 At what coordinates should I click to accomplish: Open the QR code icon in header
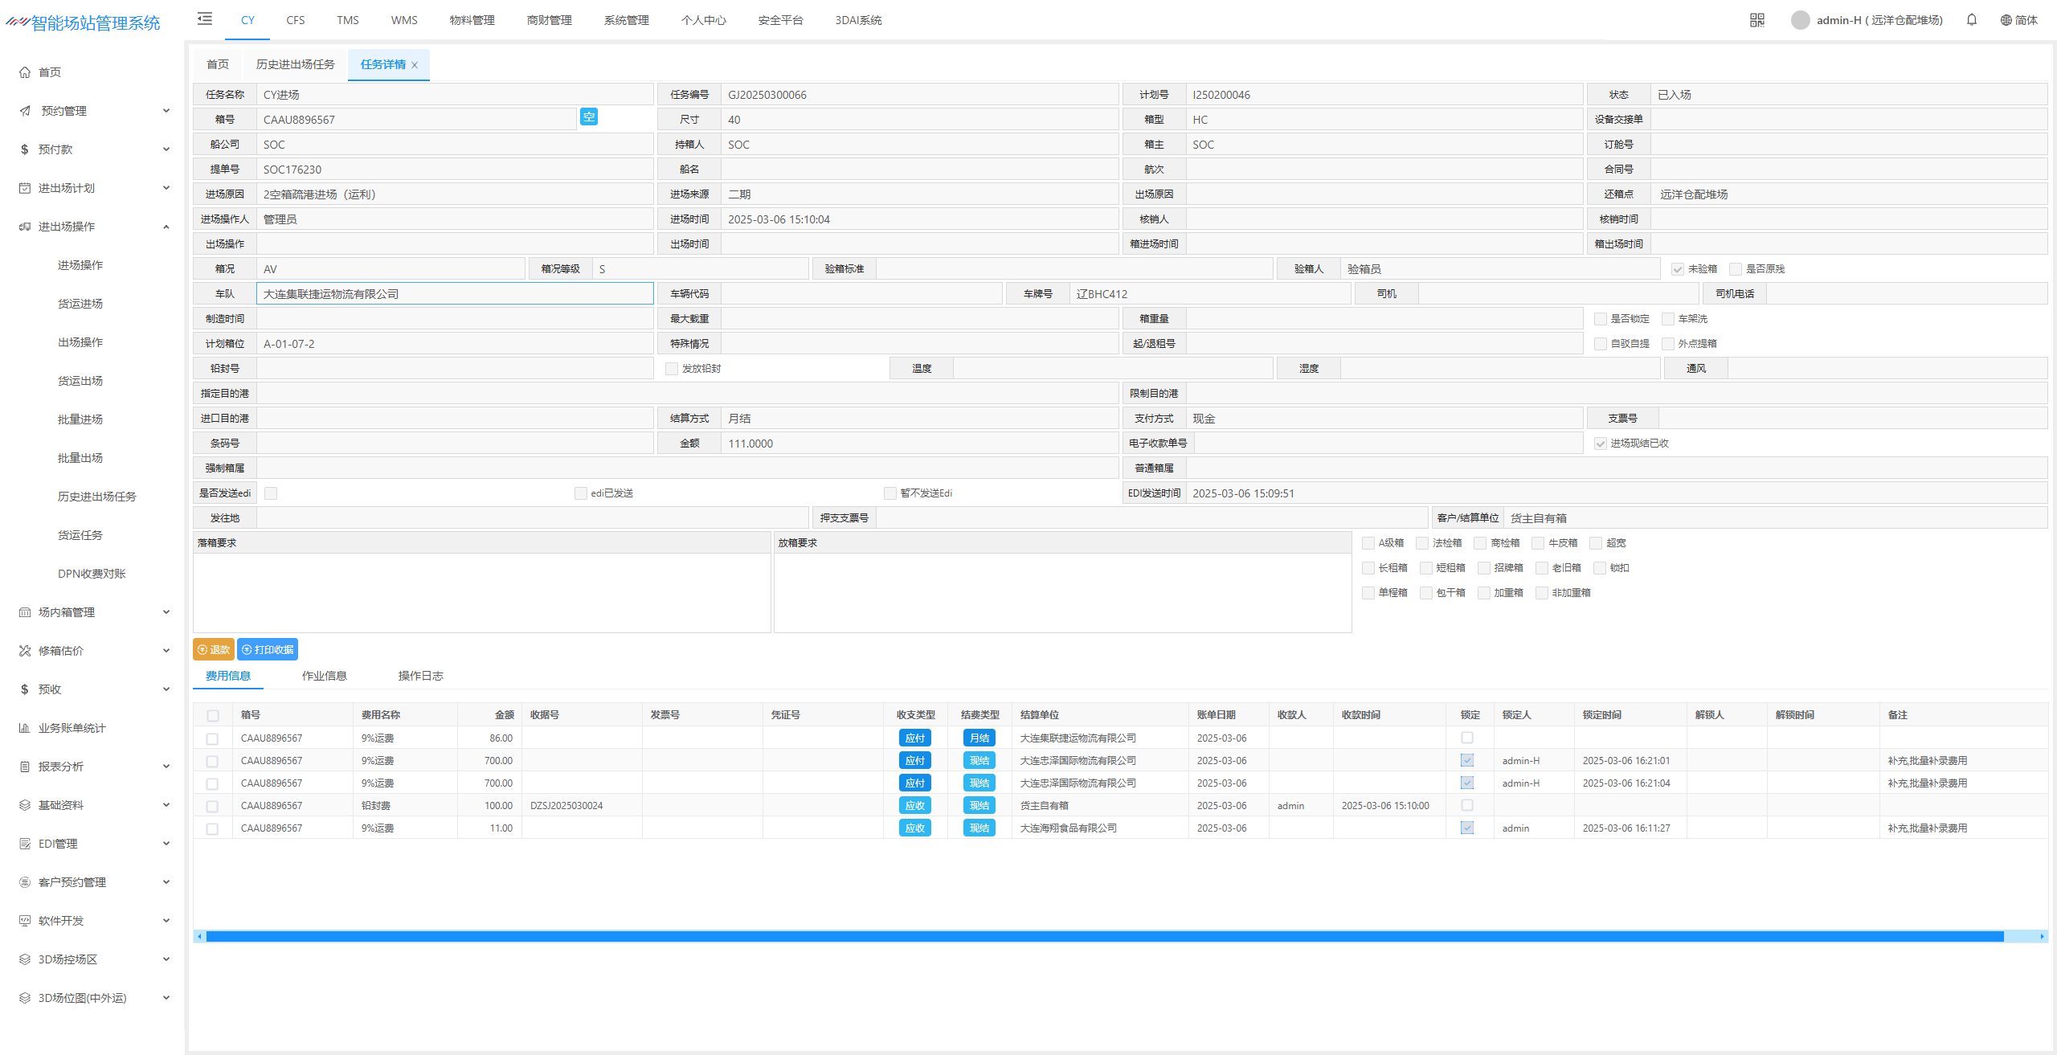point(1756,20)
